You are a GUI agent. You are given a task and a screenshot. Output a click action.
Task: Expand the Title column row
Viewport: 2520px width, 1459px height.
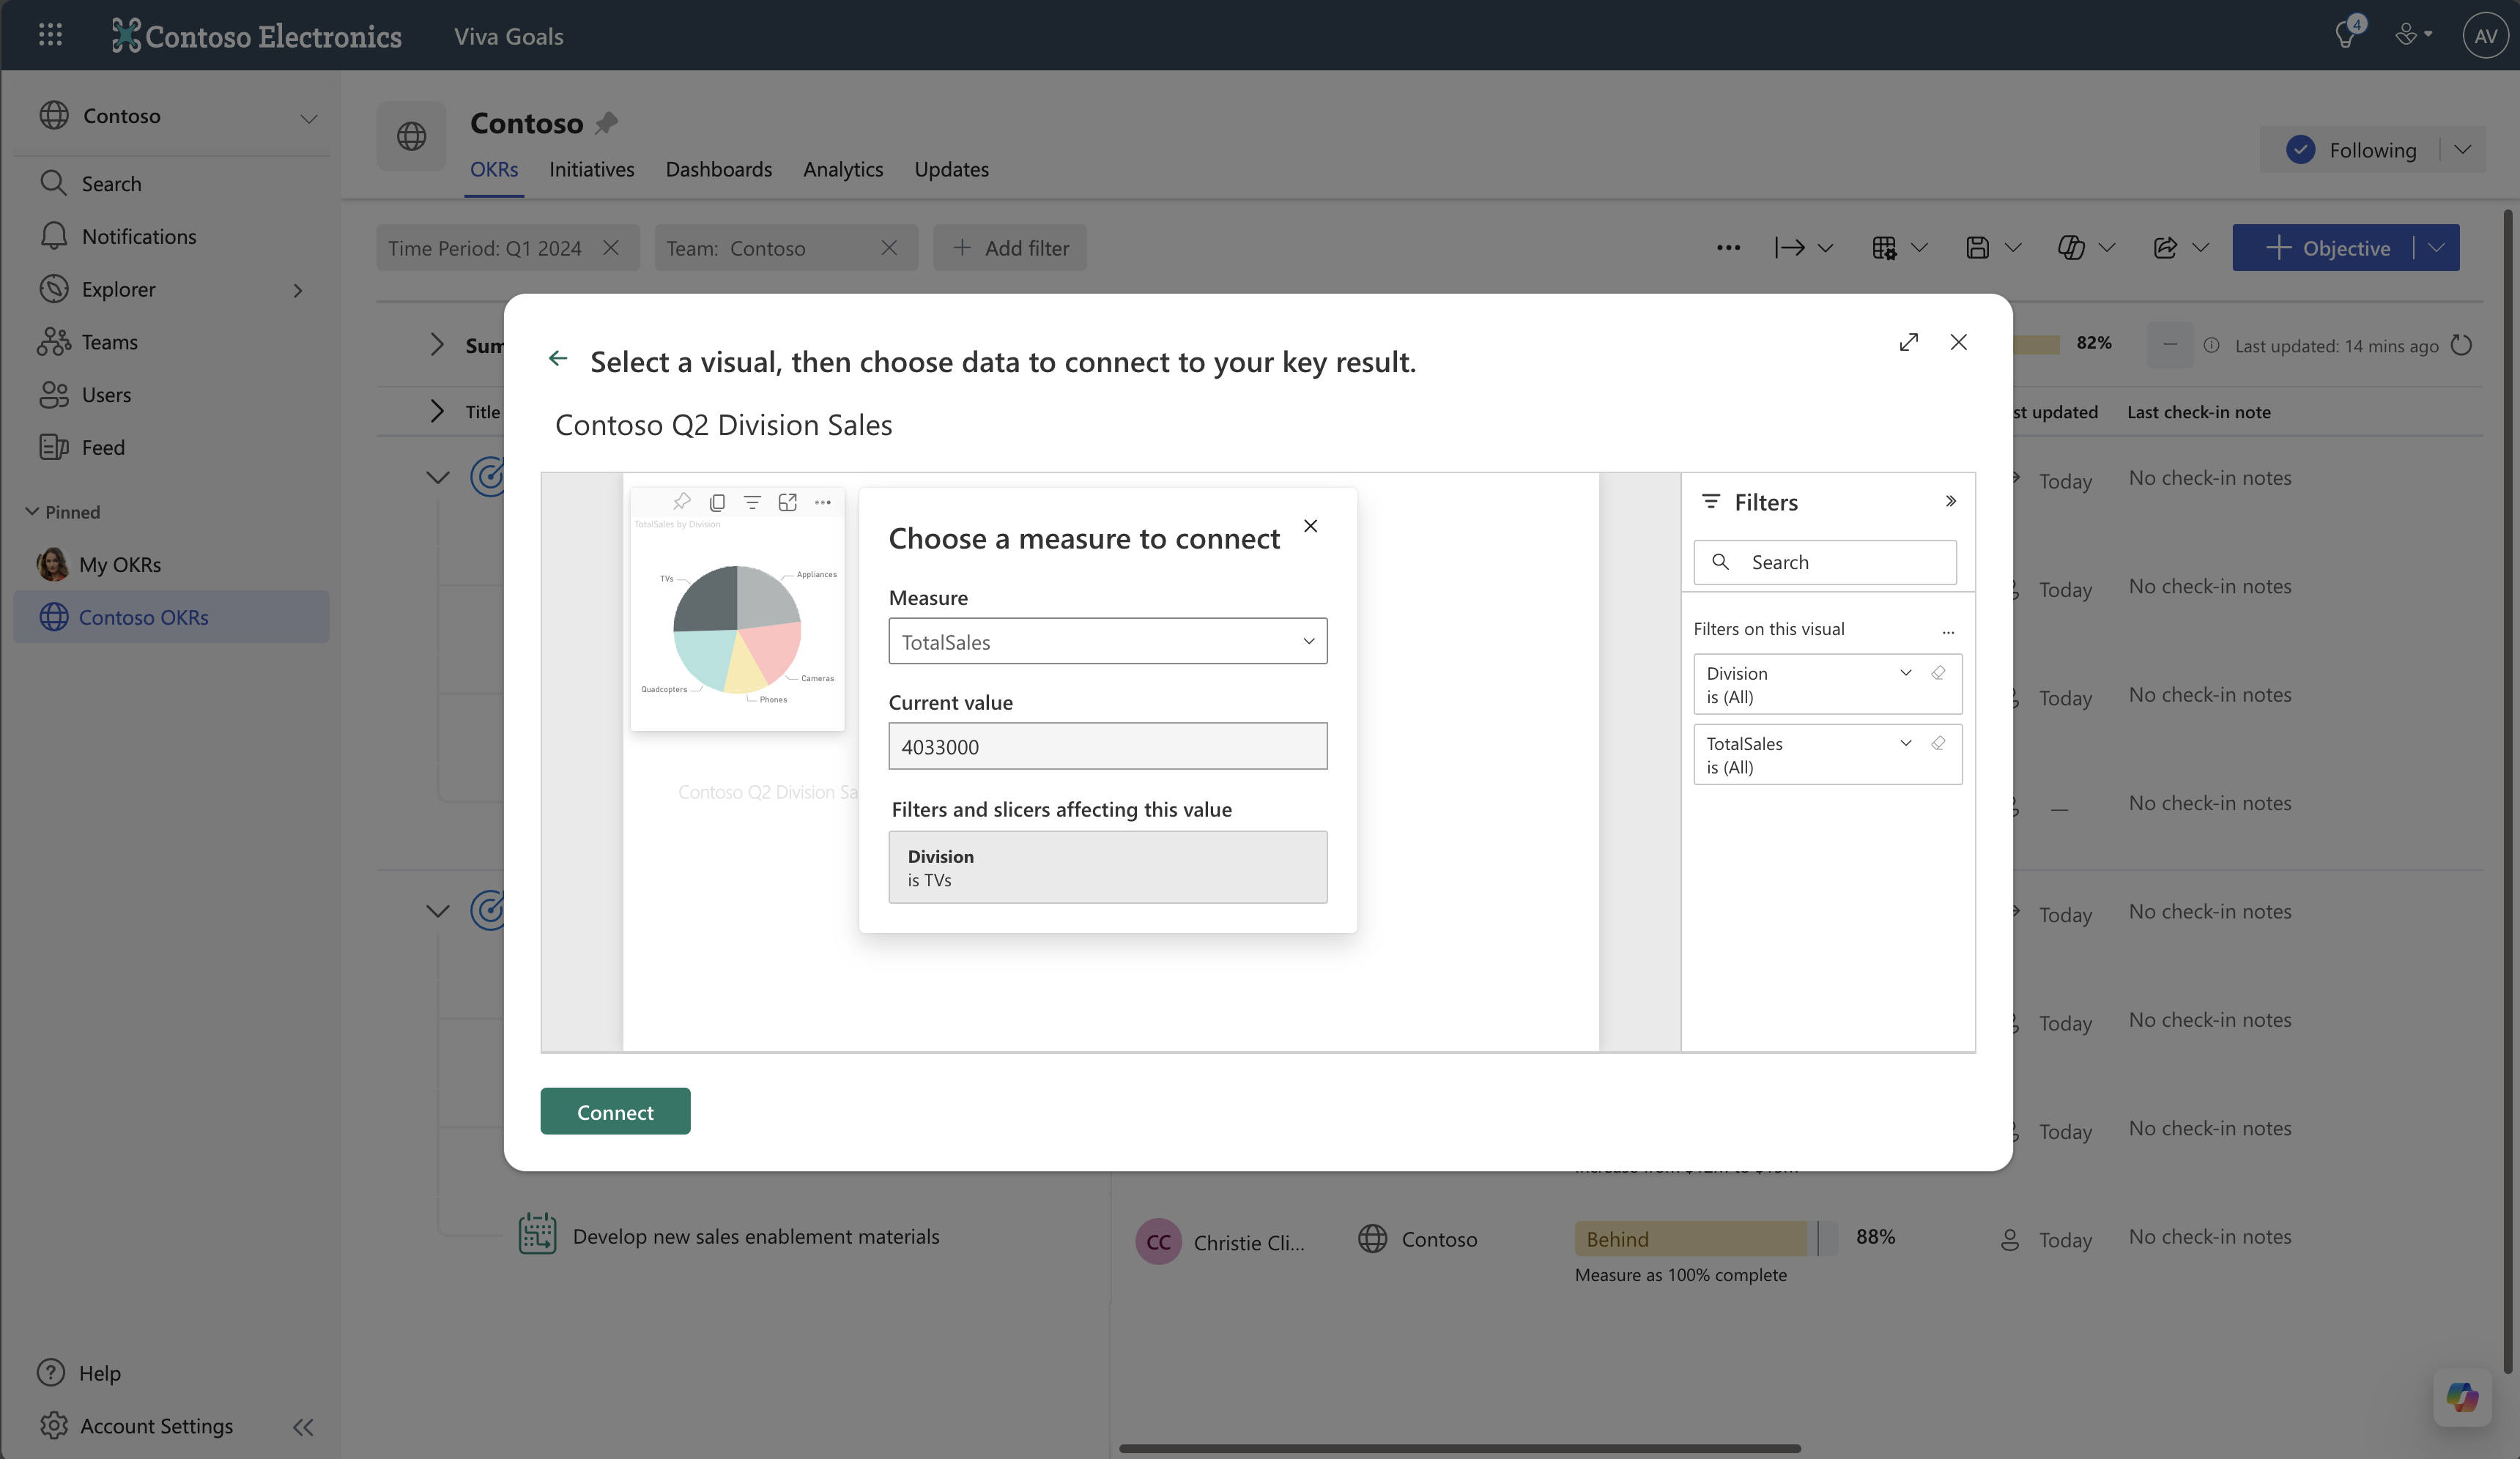click(436, 411)
